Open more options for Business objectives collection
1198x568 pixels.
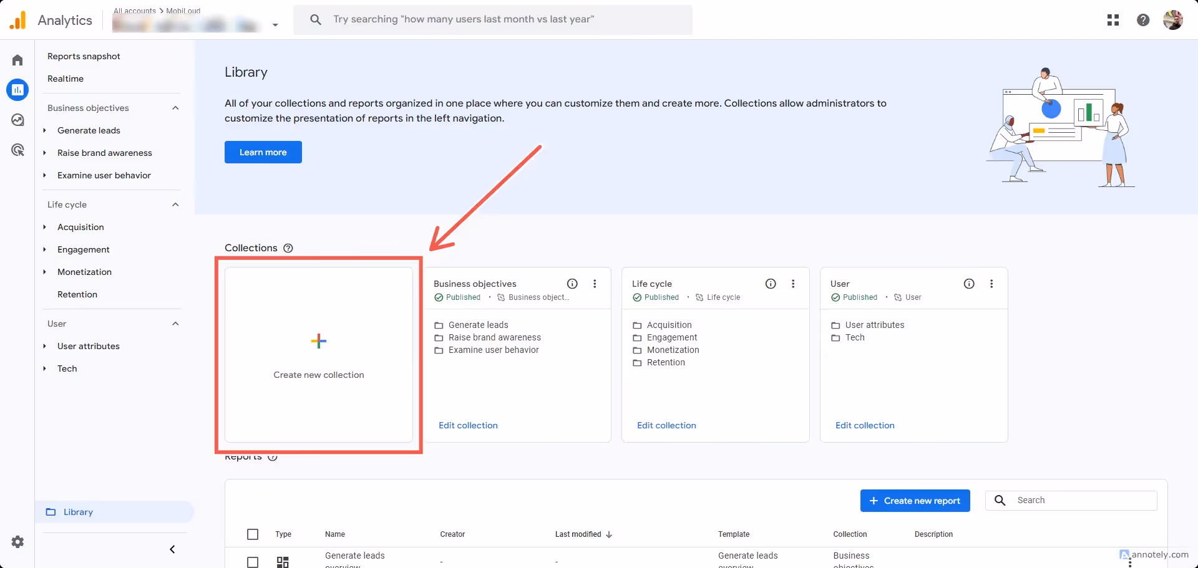pos(595,284)
